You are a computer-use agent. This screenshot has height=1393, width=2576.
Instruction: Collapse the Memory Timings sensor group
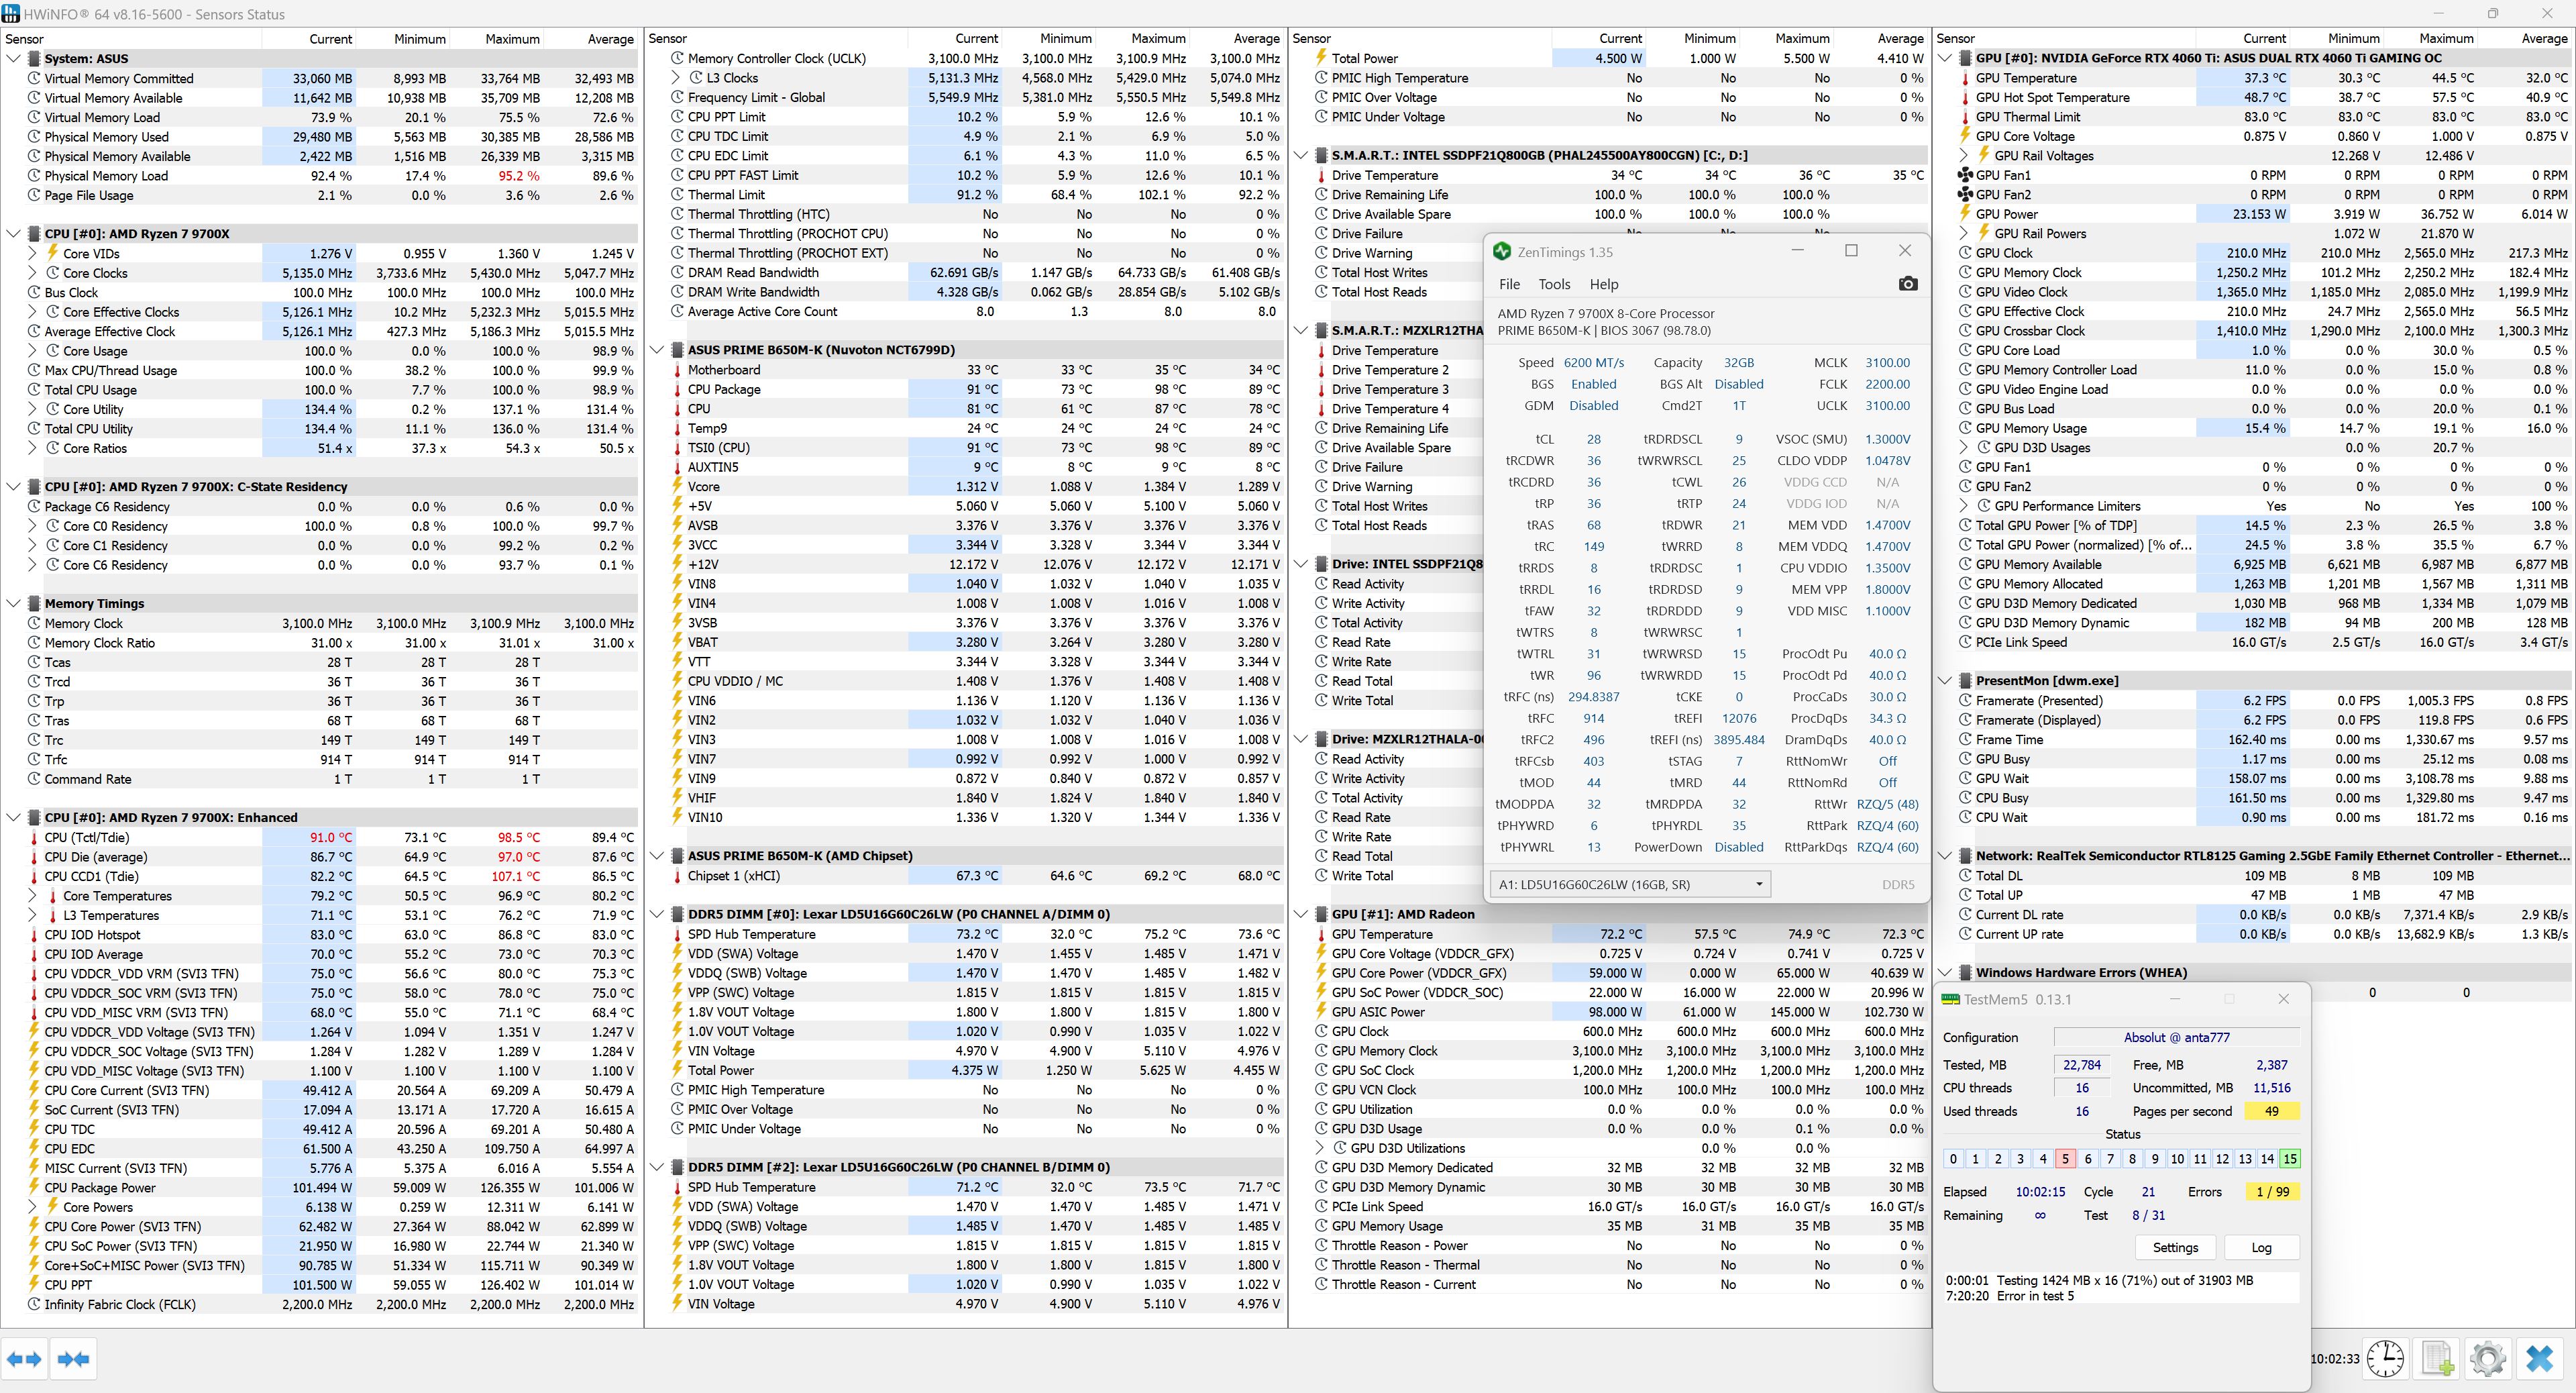(x=13, y=604)
